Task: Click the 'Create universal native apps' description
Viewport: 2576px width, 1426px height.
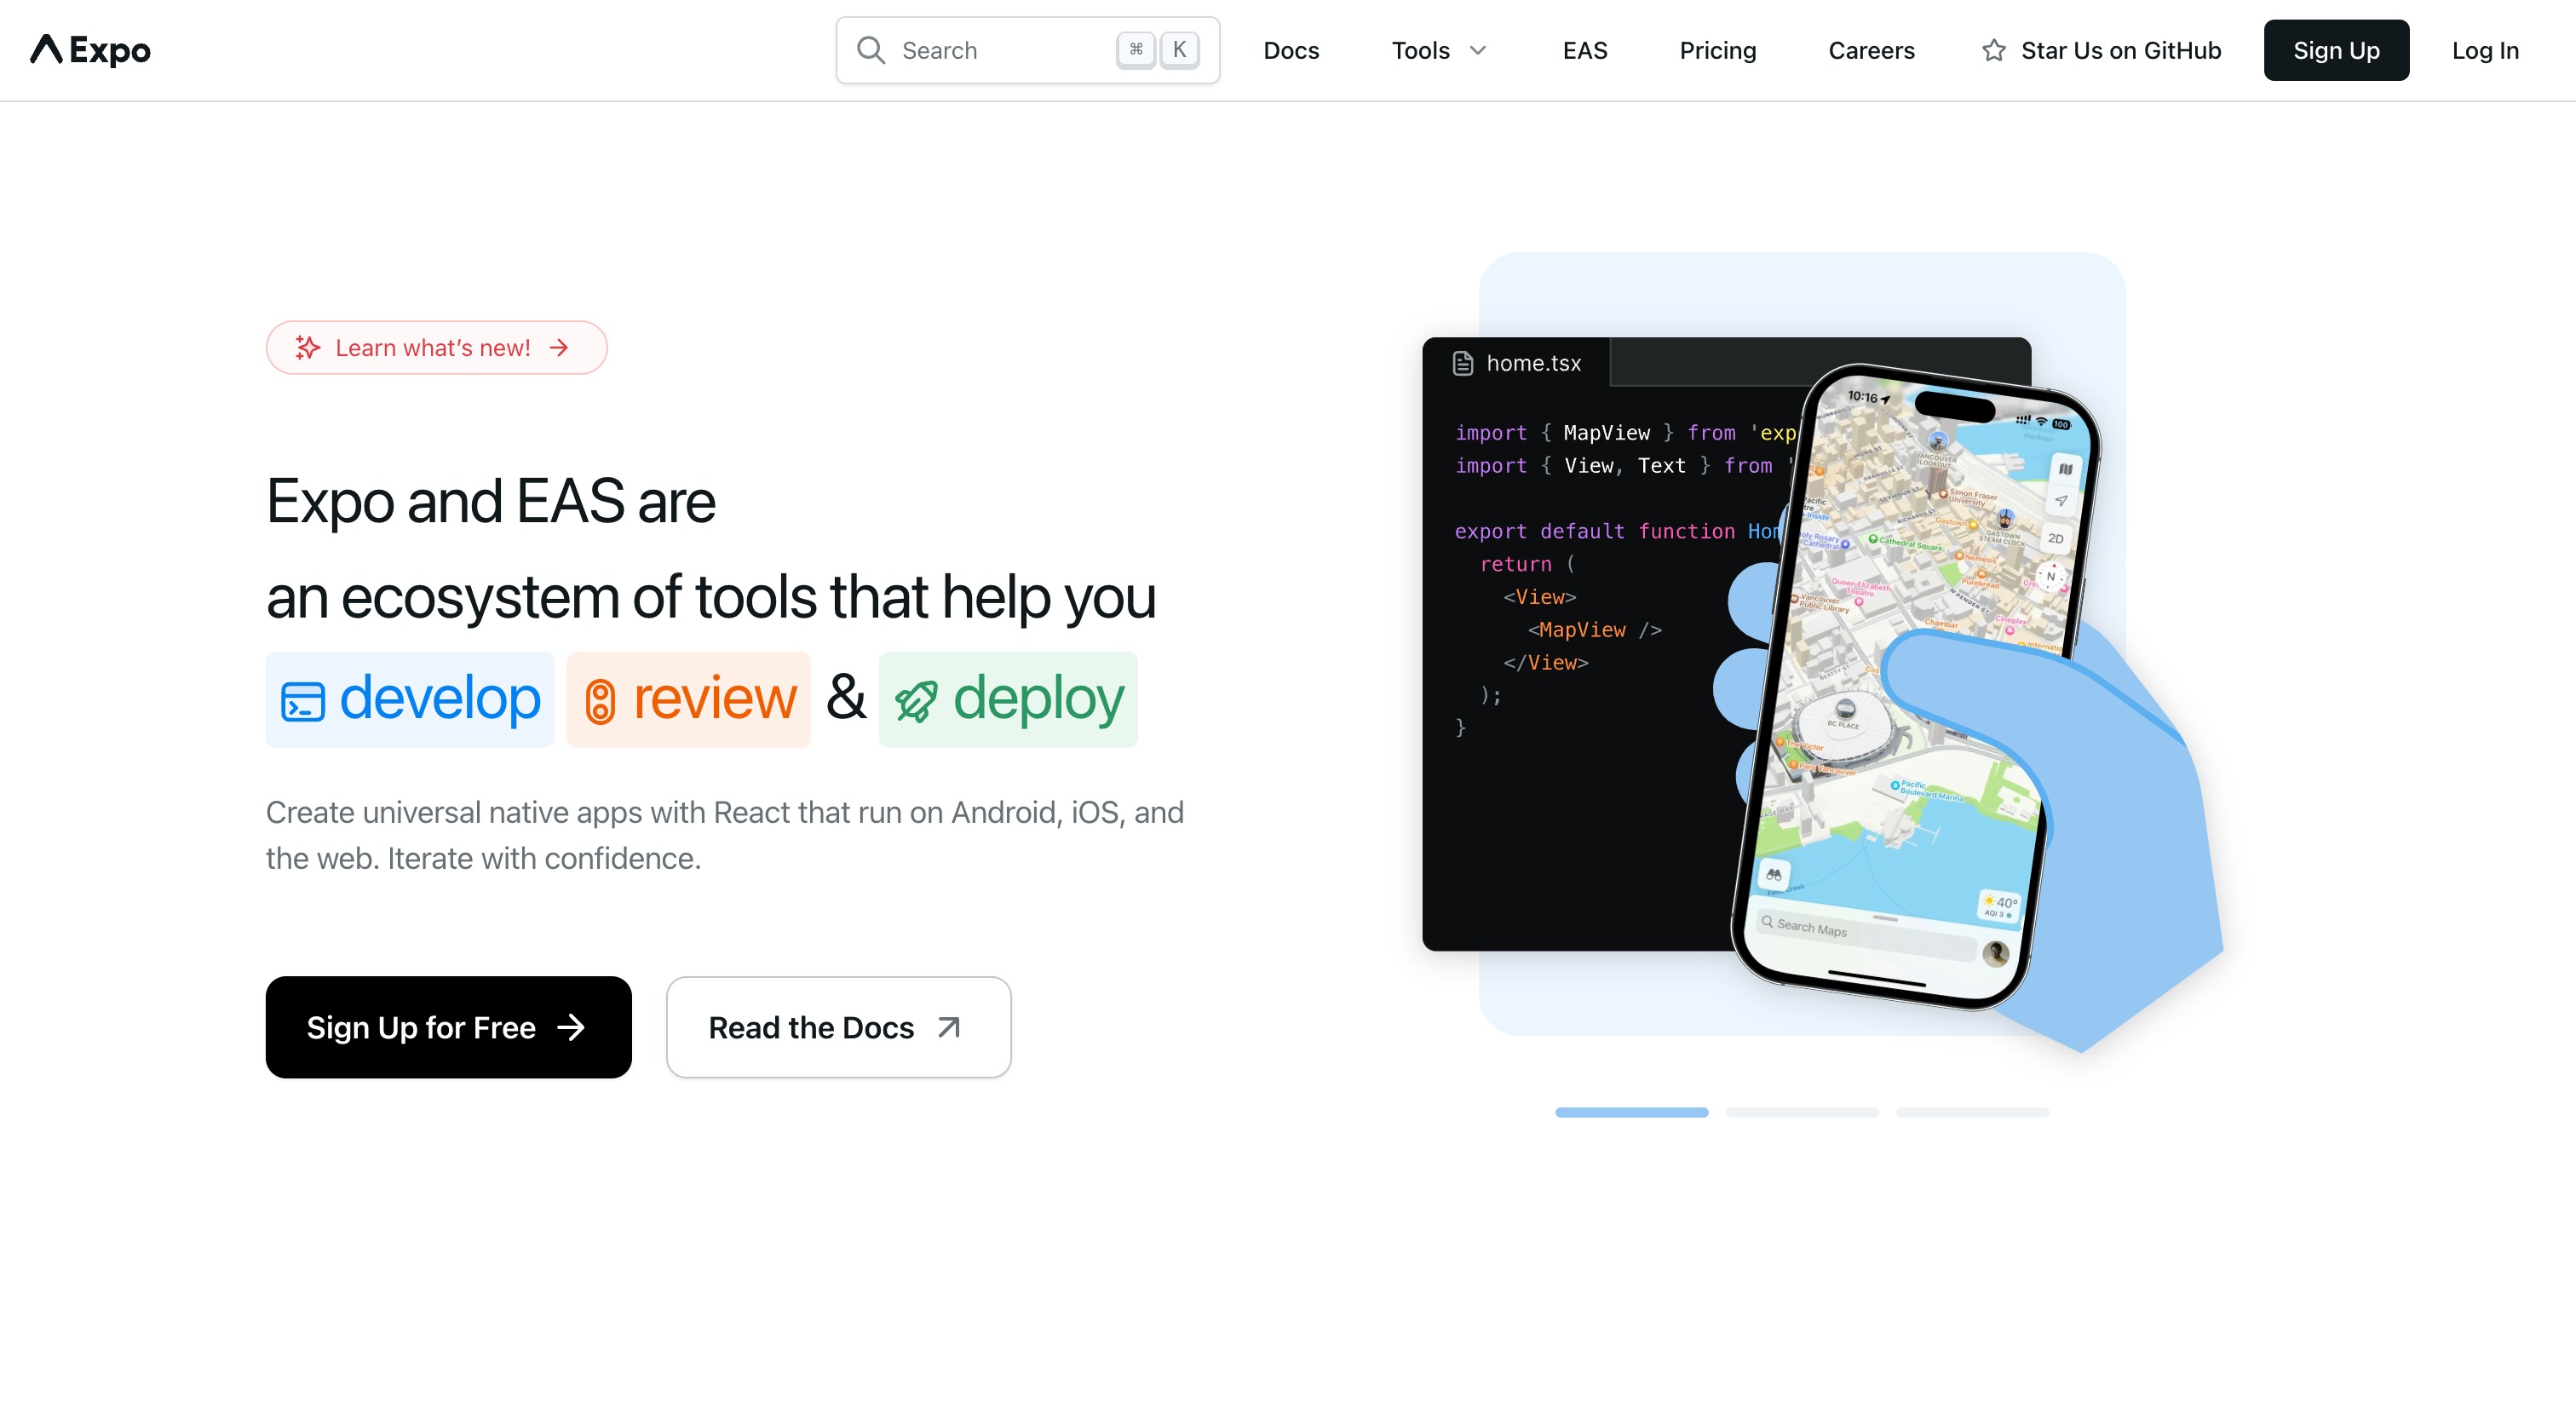Action: point(725,835)
